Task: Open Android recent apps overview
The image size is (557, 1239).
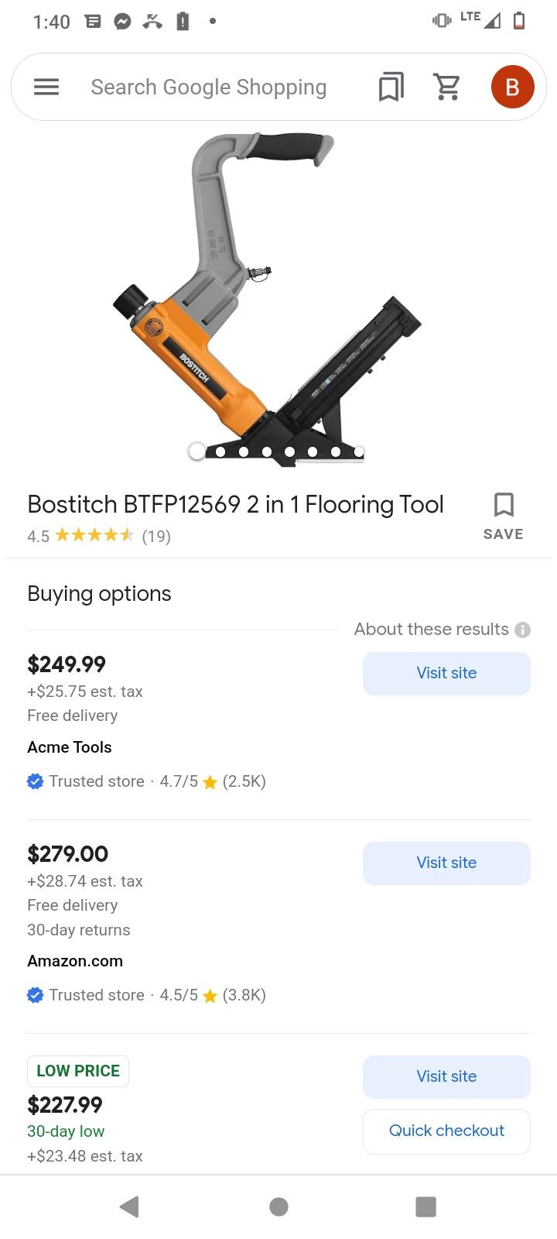Action: click(425, 1206)
